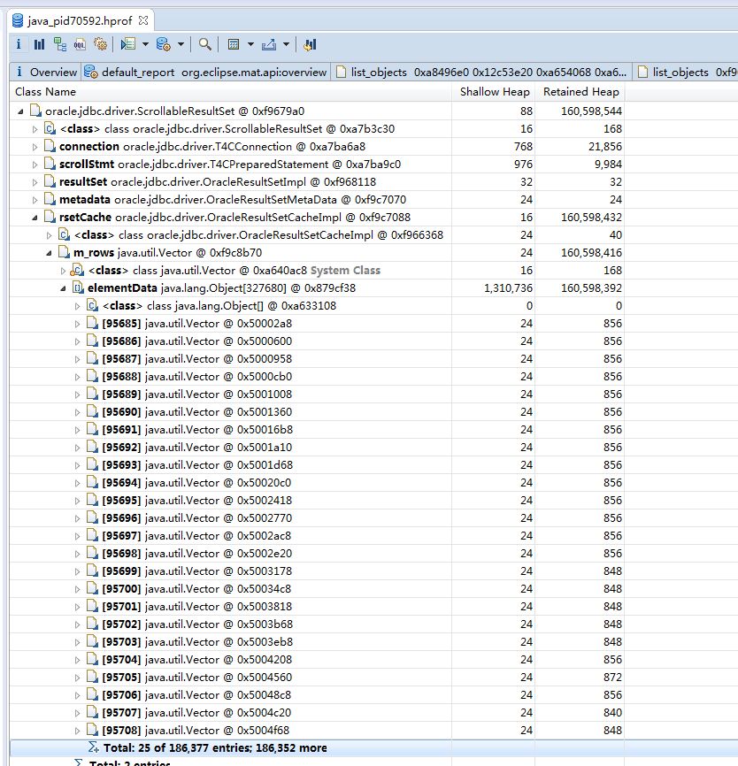
Task: Click the Find object magnifier icon
Action: pos(204,44)
